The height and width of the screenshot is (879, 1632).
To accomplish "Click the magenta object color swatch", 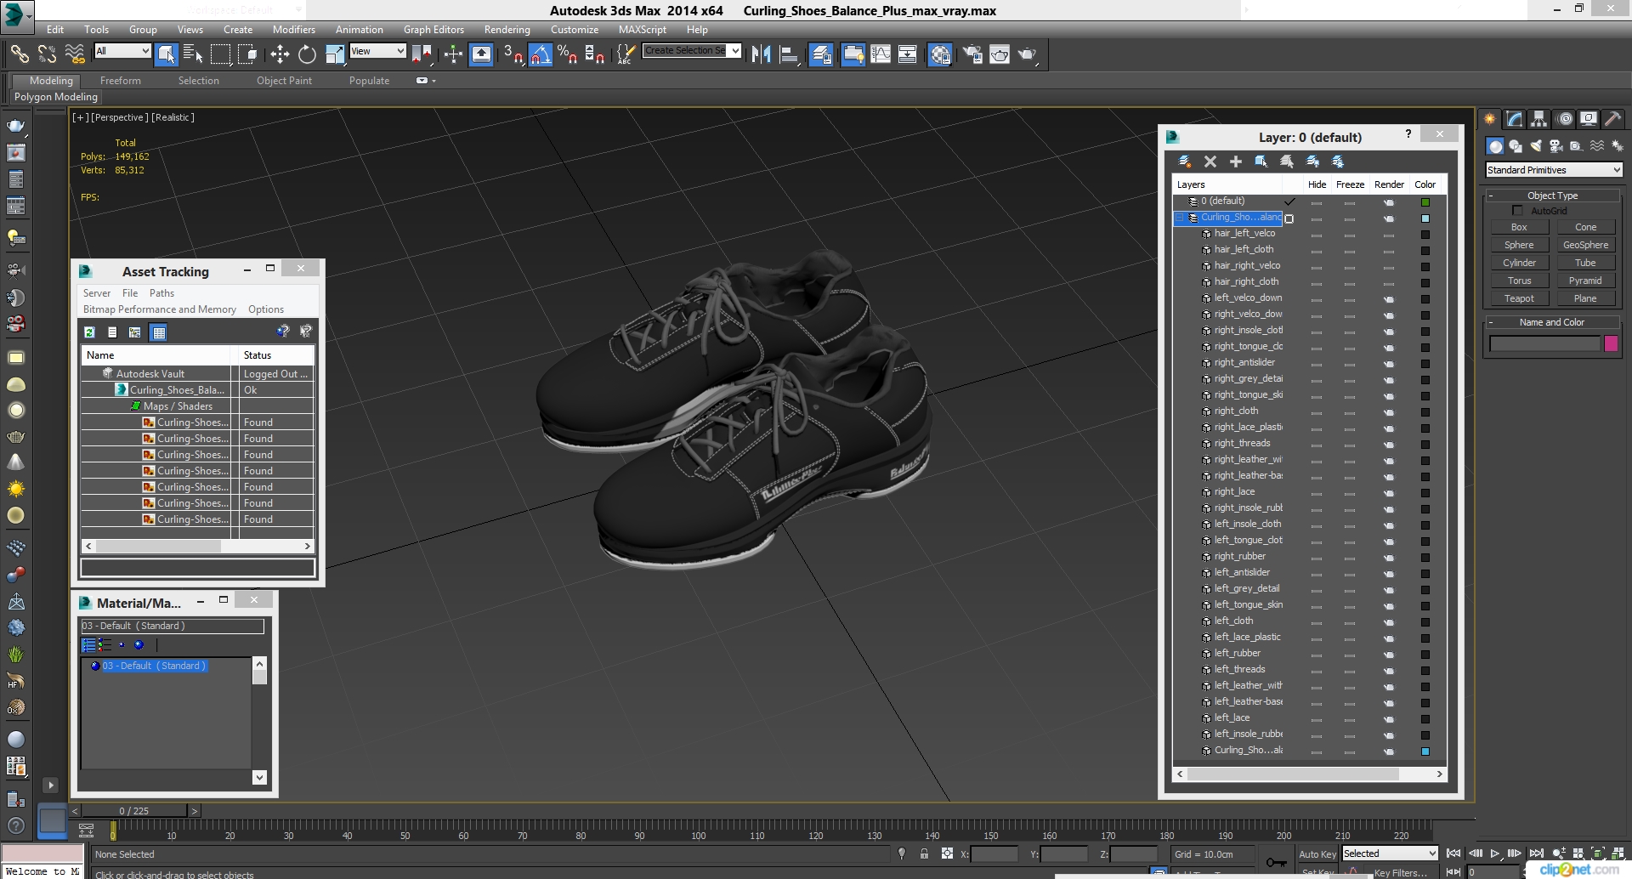I will click(1611, 343).
